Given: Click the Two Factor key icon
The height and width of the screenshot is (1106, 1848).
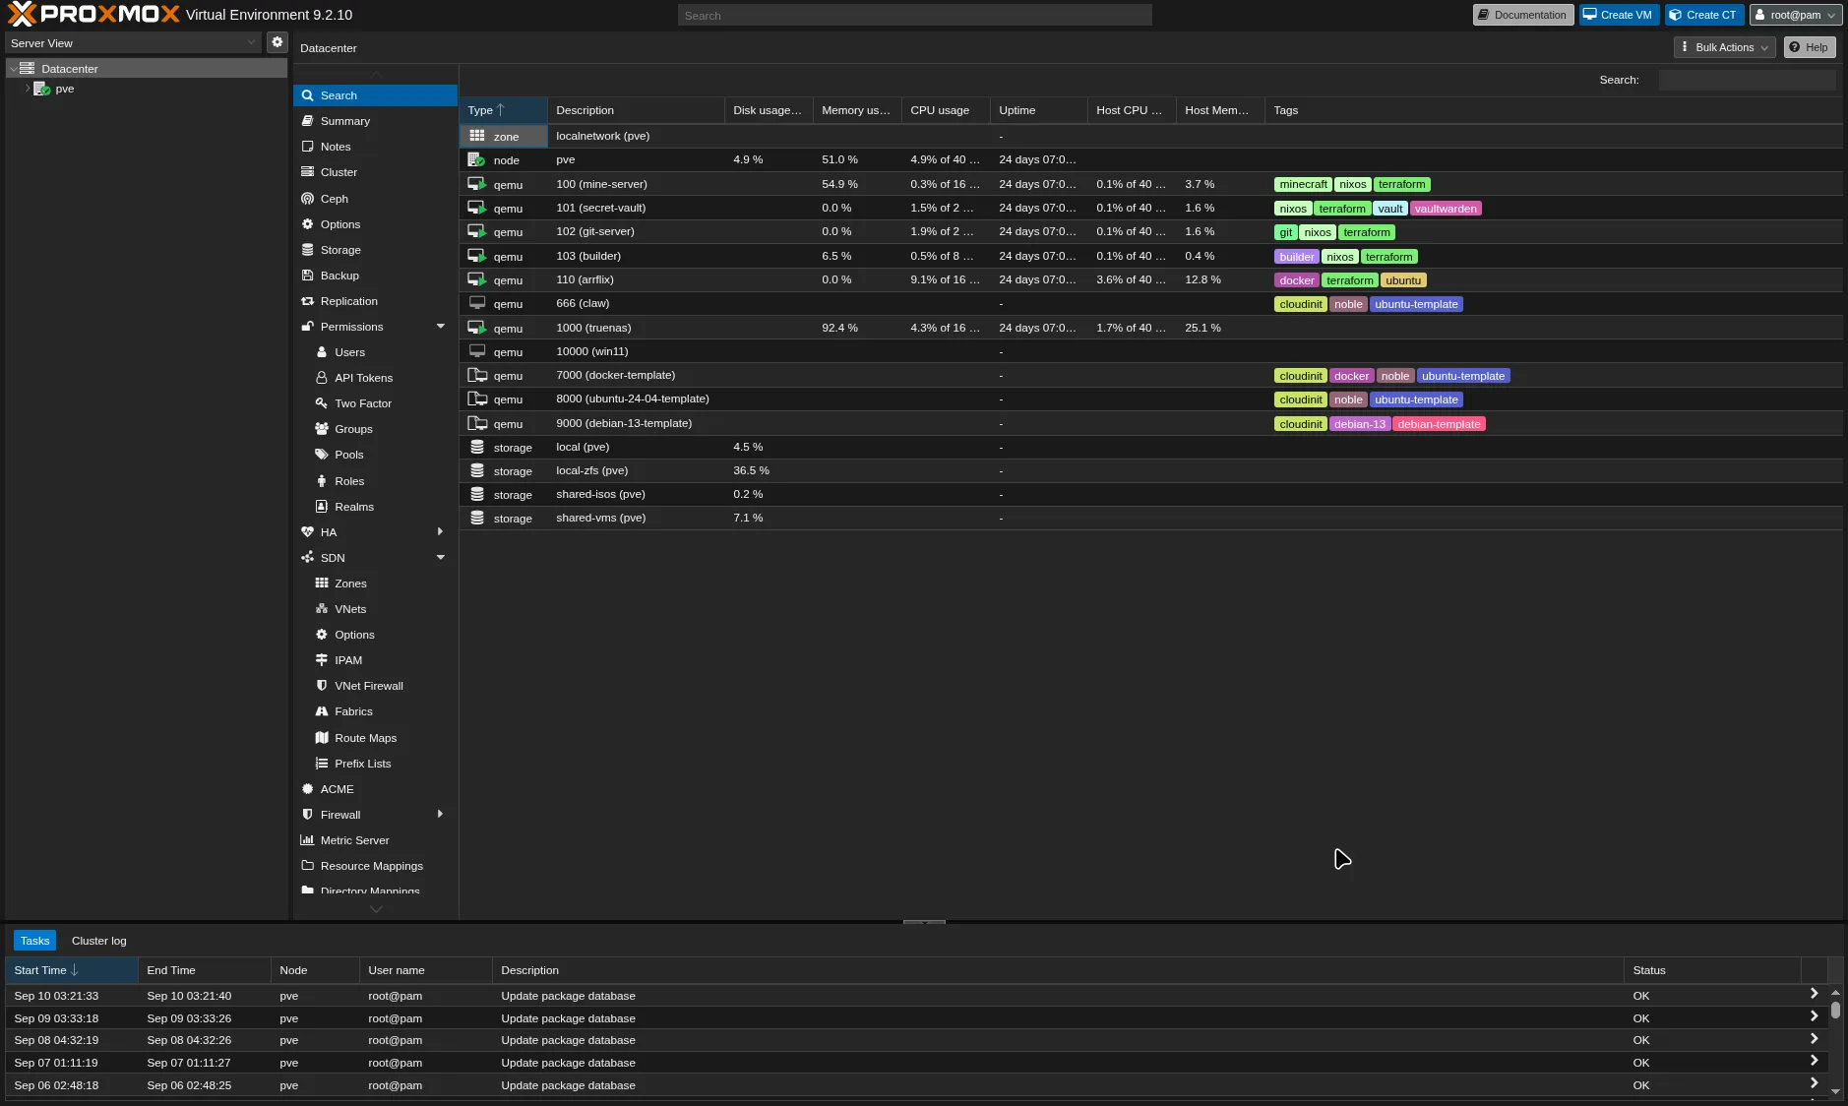Looking at the screenshot, I should (322, 403).
